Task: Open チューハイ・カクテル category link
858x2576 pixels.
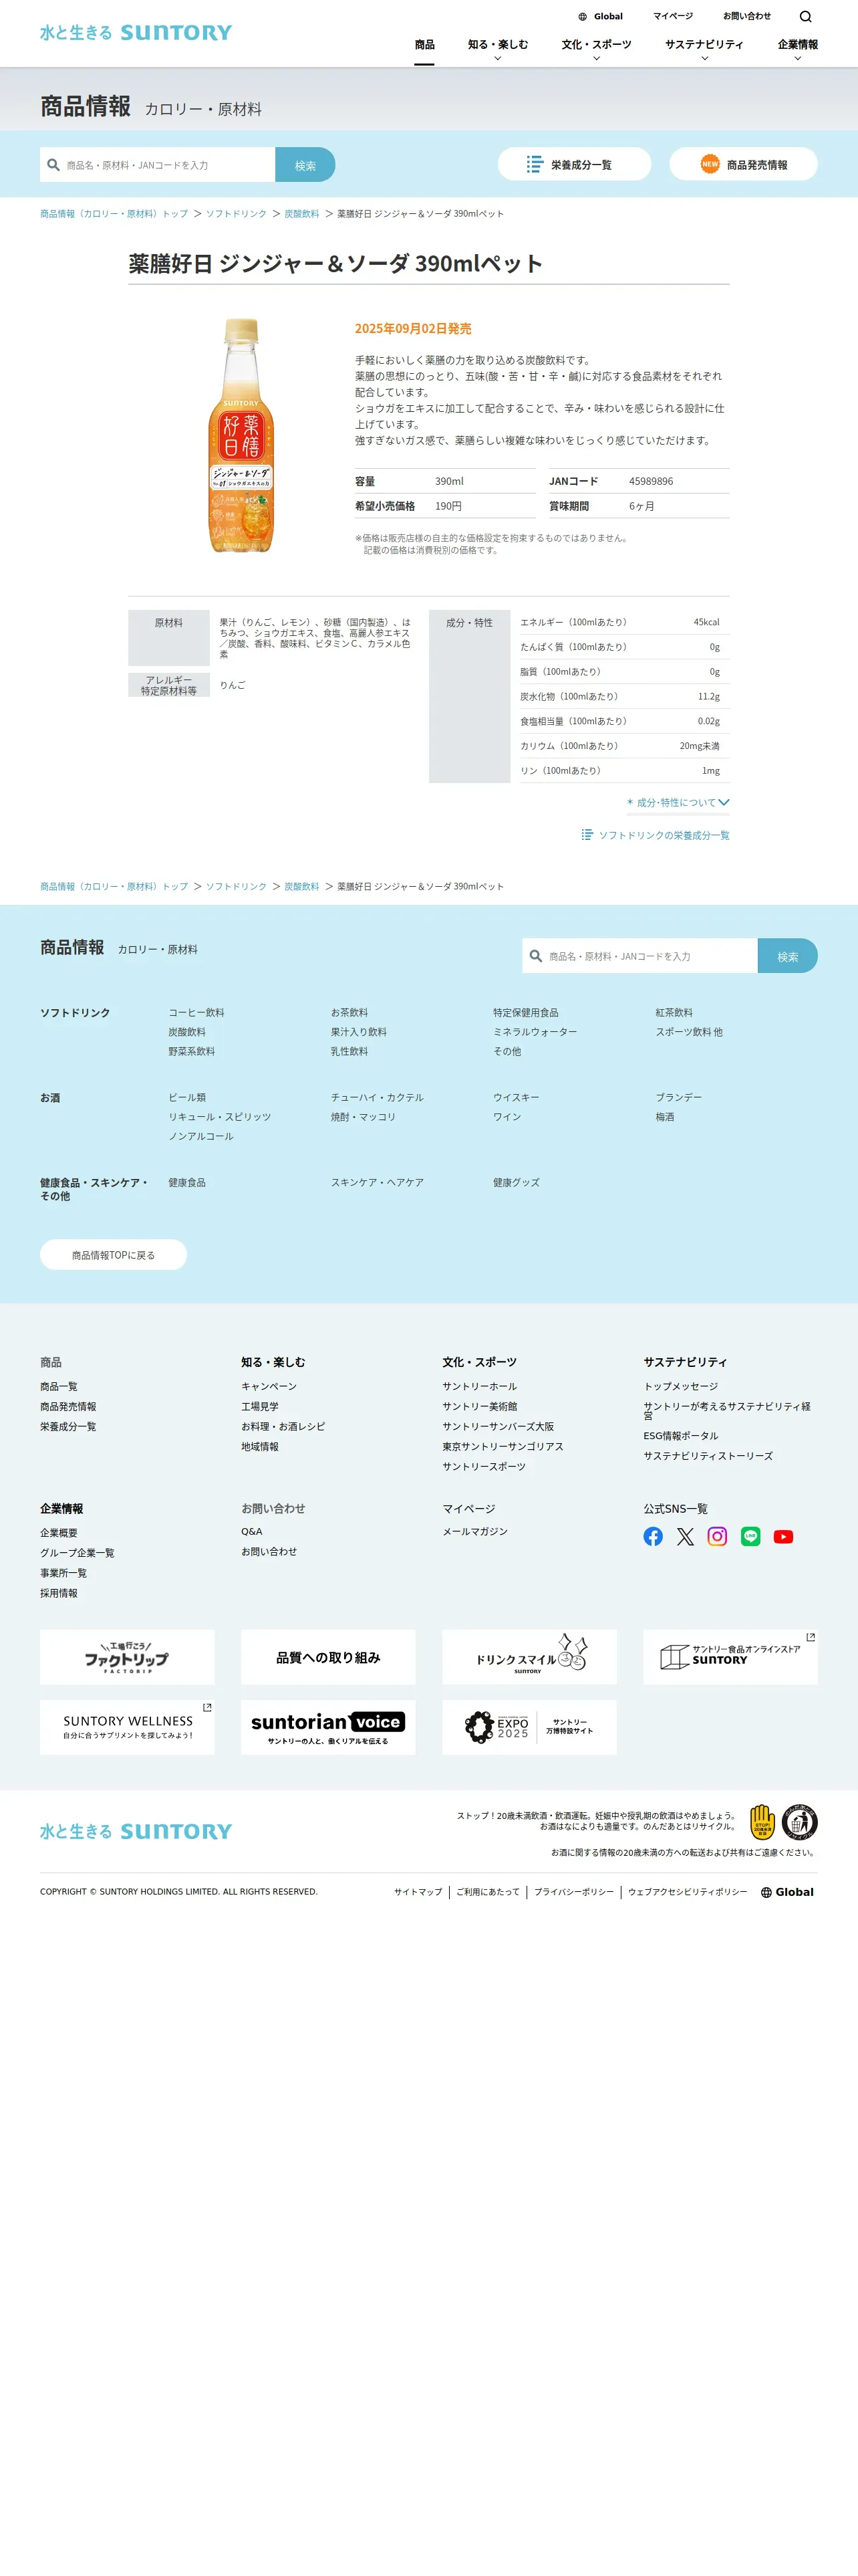Action: (378, 1098)
